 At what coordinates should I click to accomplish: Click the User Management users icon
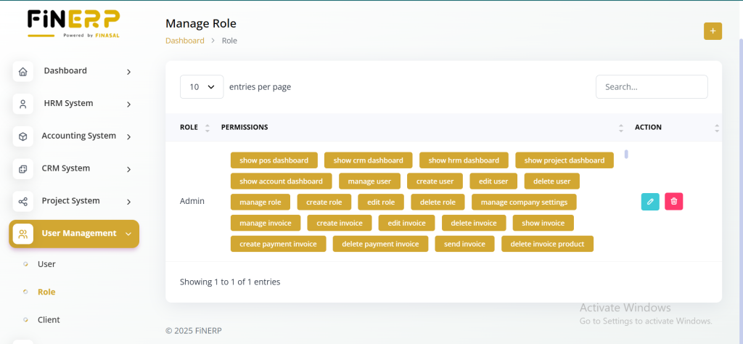23,234
